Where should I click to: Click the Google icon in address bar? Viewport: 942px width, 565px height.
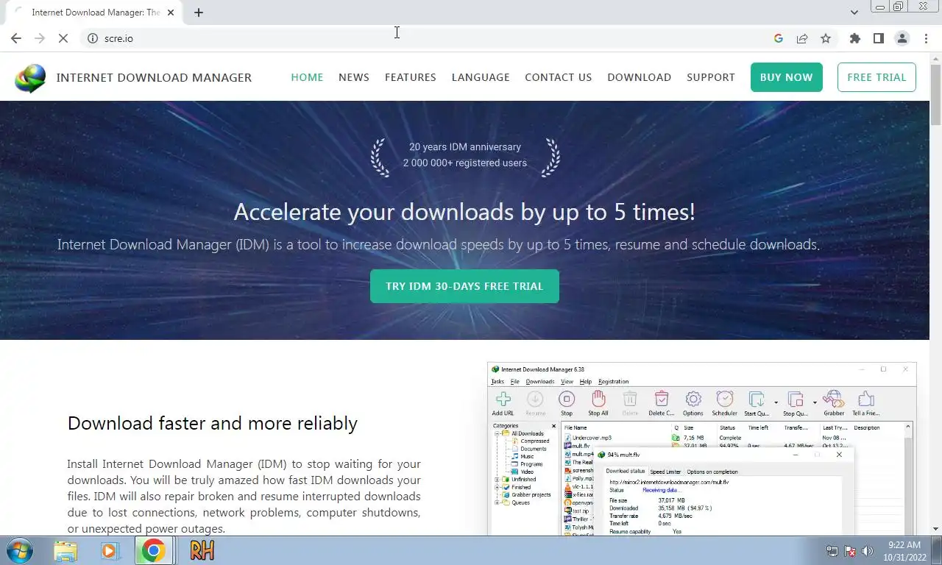point(779,38)
